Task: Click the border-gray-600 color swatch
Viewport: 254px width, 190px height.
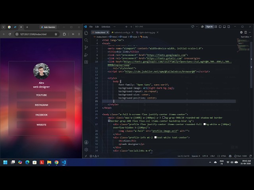Action: 109,121
